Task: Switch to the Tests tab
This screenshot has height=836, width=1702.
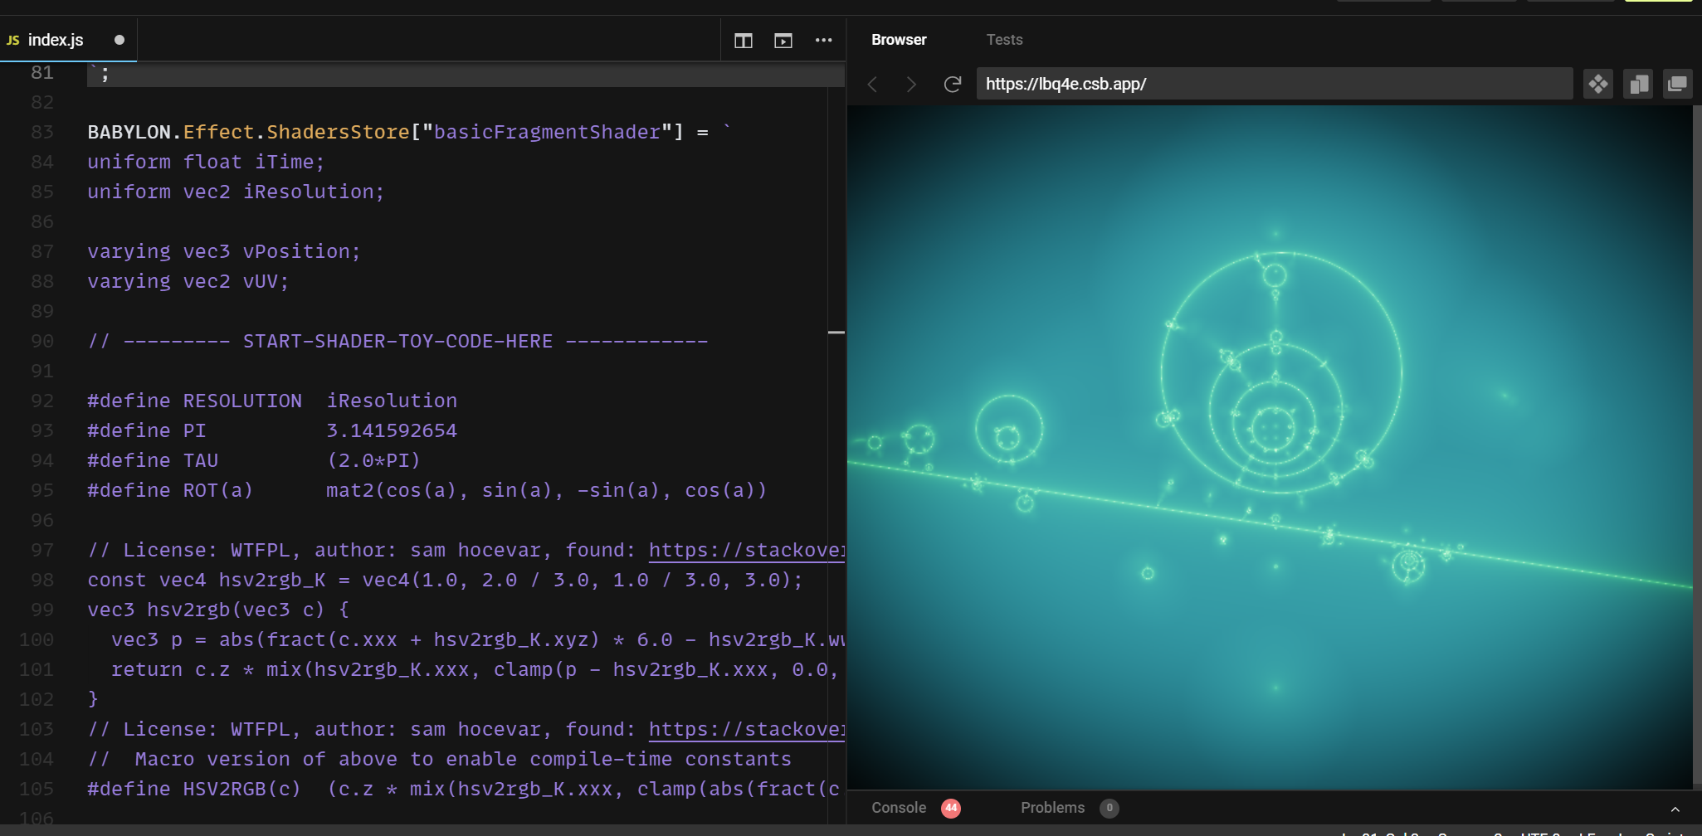Action: (1004, 39)
